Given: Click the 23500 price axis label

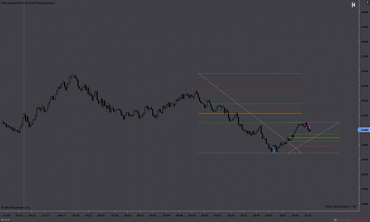Looking at the screenshot, I should 364,115.
